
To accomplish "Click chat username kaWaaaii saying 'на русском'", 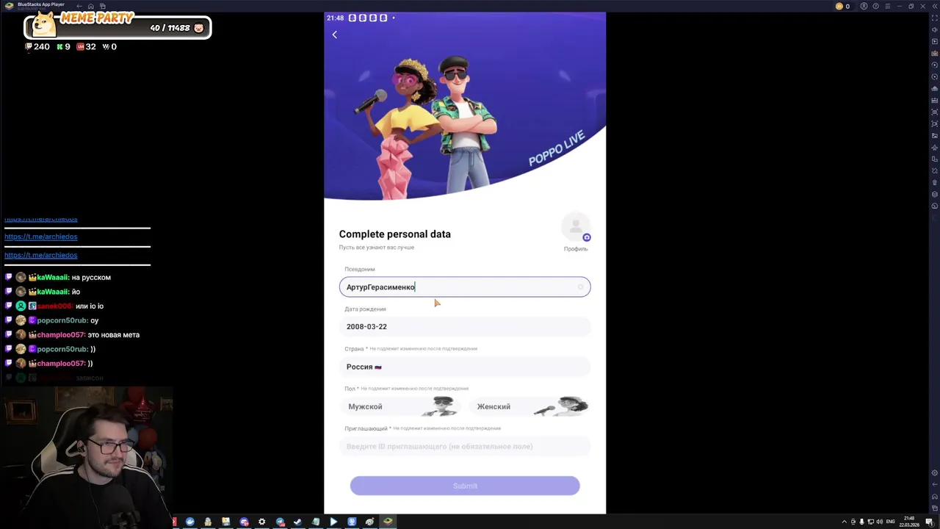I will coord(54,278).
